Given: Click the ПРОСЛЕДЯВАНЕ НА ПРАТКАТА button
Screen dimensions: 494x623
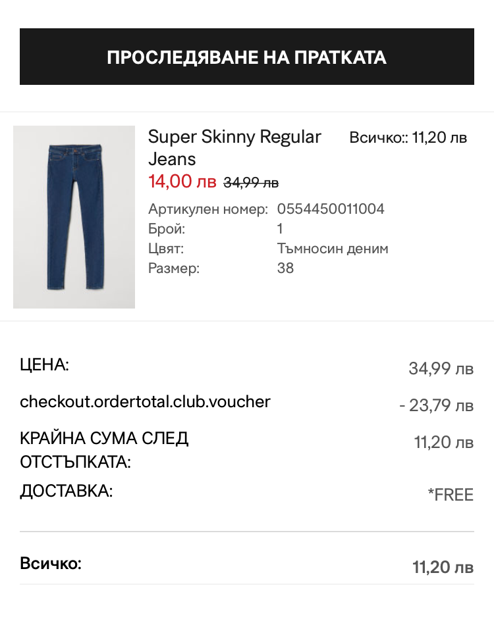Looking at the screenshot, I should pos(247,57).
